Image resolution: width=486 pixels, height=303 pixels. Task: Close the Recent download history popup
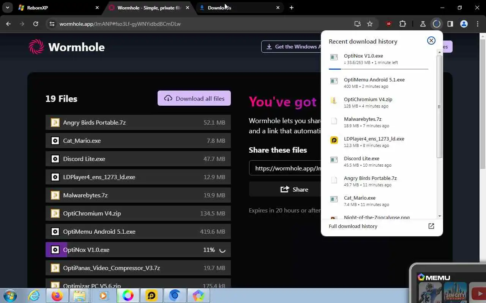[431, 41]
